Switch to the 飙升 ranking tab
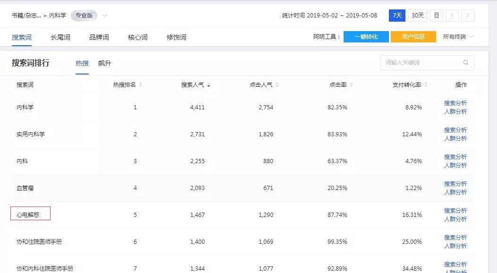497x273 pixels. click(x=104, y=63)
